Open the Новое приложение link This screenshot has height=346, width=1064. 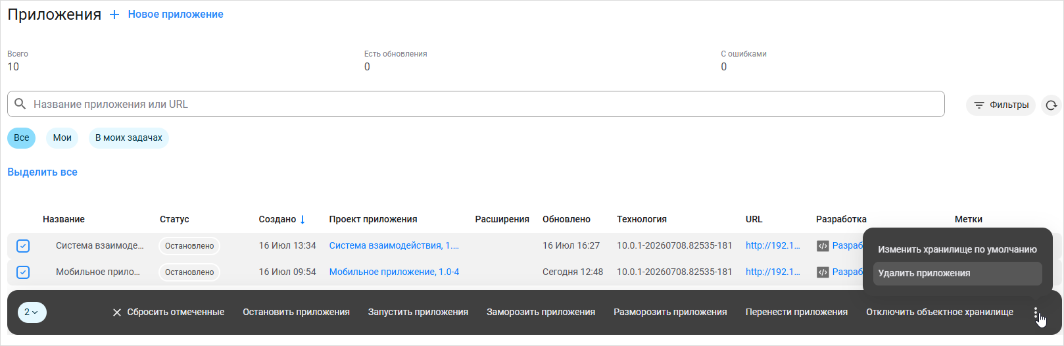pos(176,14)
